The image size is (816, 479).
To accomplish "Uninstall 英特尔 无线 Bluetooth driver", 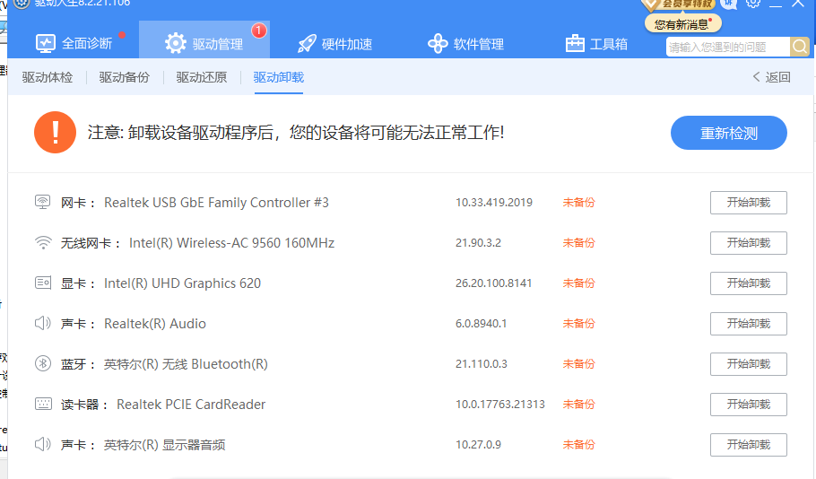I will (x=749, y=364).
